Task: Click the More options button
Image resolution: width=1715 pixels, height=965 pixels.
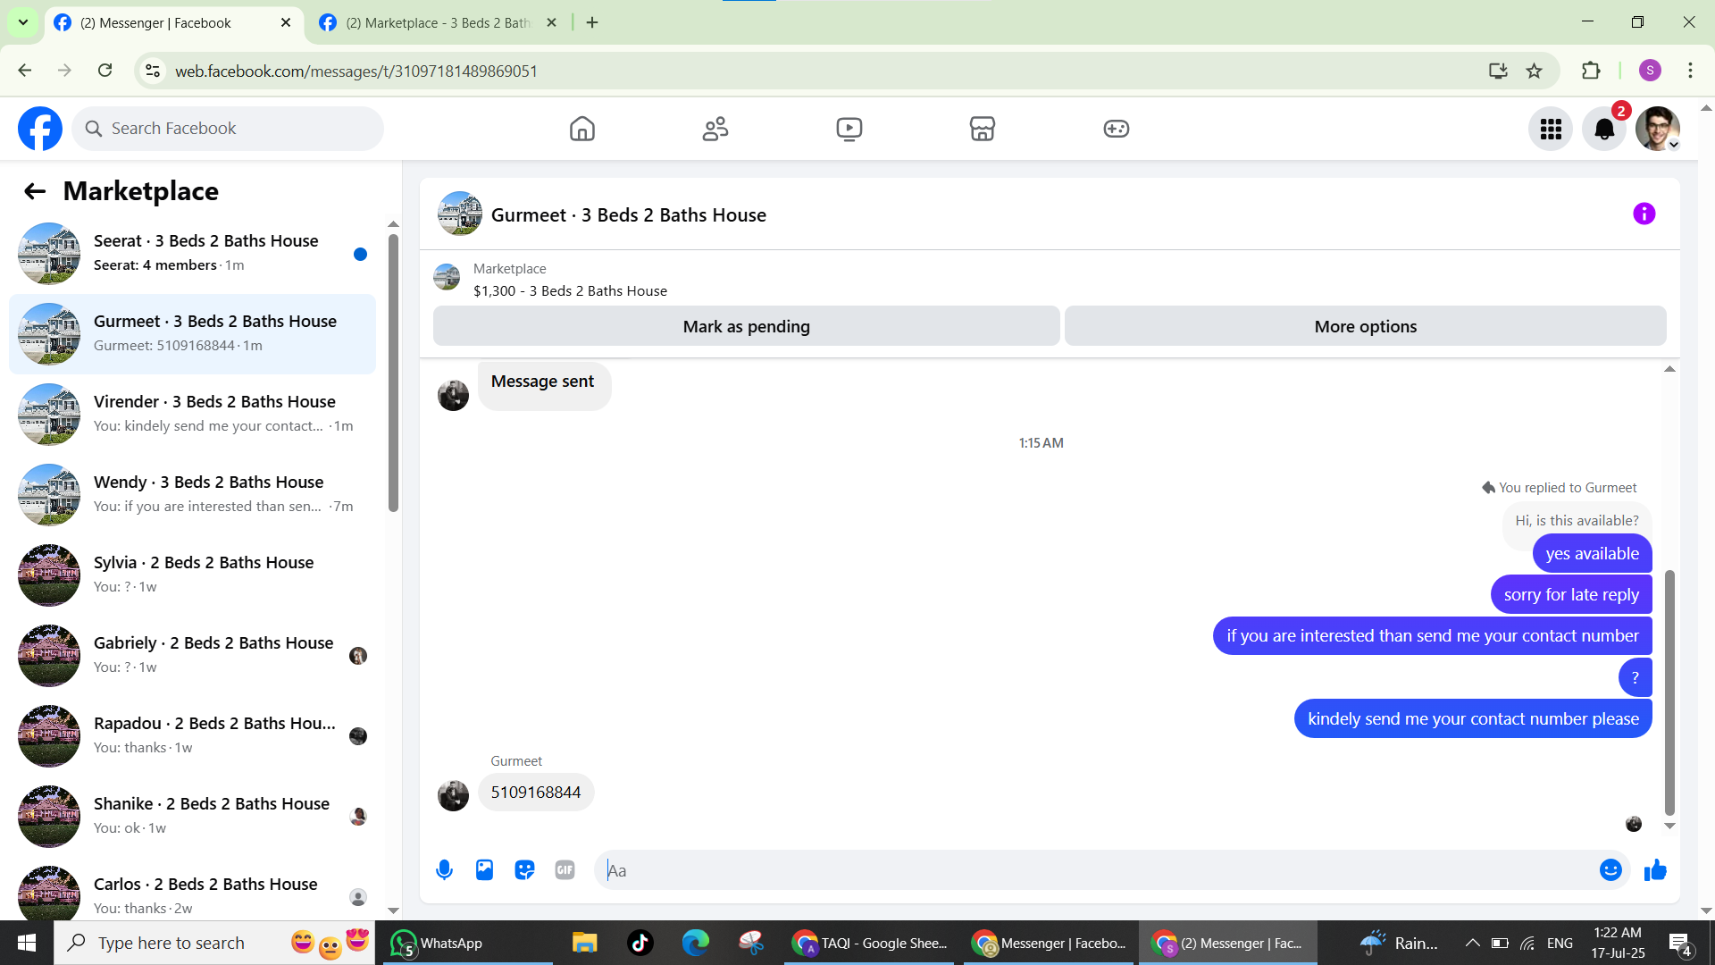Action: pyautogui.click(x=1365, y=326)
